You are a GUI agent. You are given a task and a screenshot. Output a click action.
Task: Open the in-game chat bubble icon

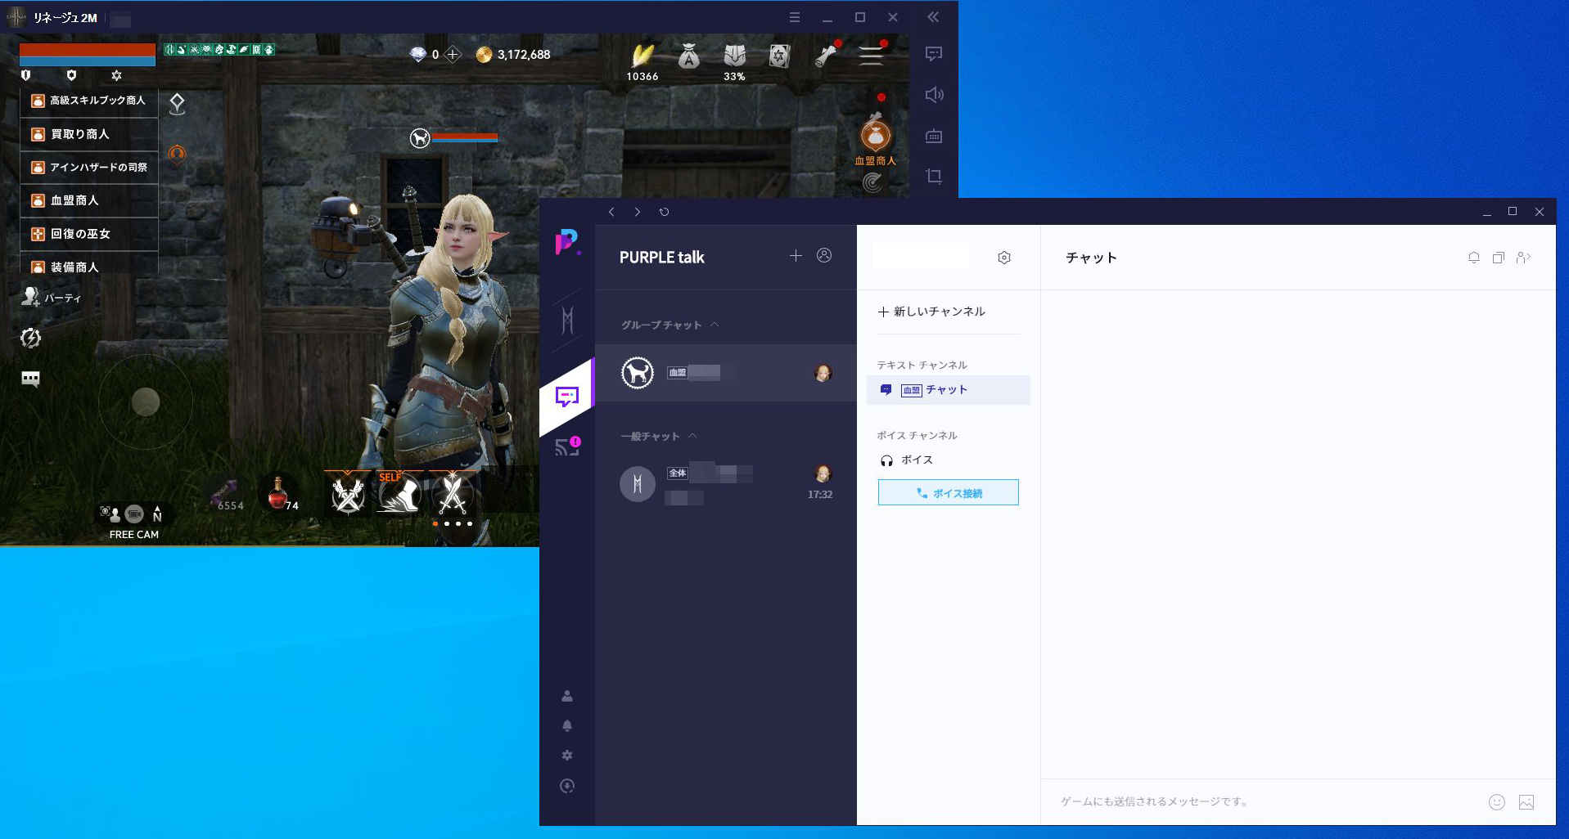coord(30,379)
